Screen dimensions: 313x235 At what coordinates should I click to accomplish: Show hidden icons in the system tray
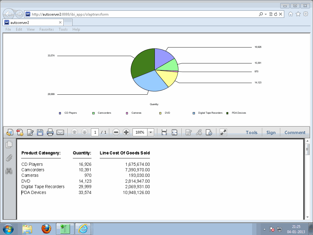[x=264, y=229]
